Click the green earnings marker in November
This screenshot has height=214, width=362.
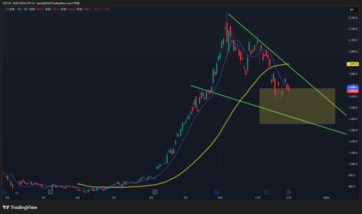(266, 192)
